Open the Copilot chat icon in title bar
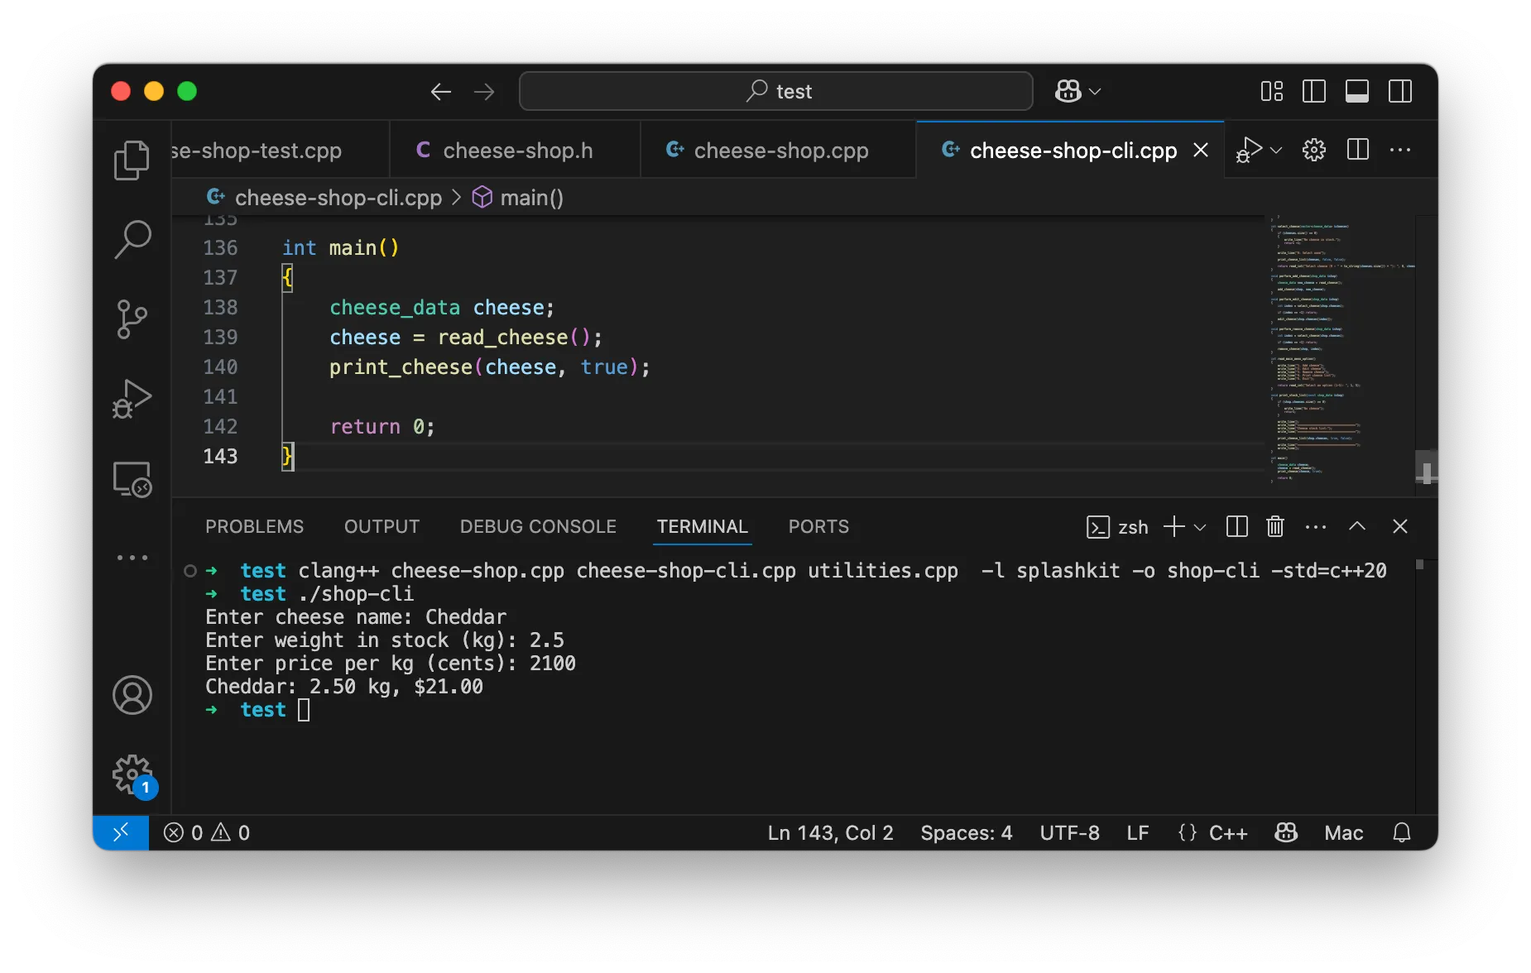The width and height of the screenshot is (1531, 973). [x=1068, y=91]
